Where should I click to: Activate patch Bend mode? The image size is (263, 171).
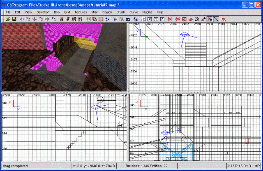[x=197, y=19]
